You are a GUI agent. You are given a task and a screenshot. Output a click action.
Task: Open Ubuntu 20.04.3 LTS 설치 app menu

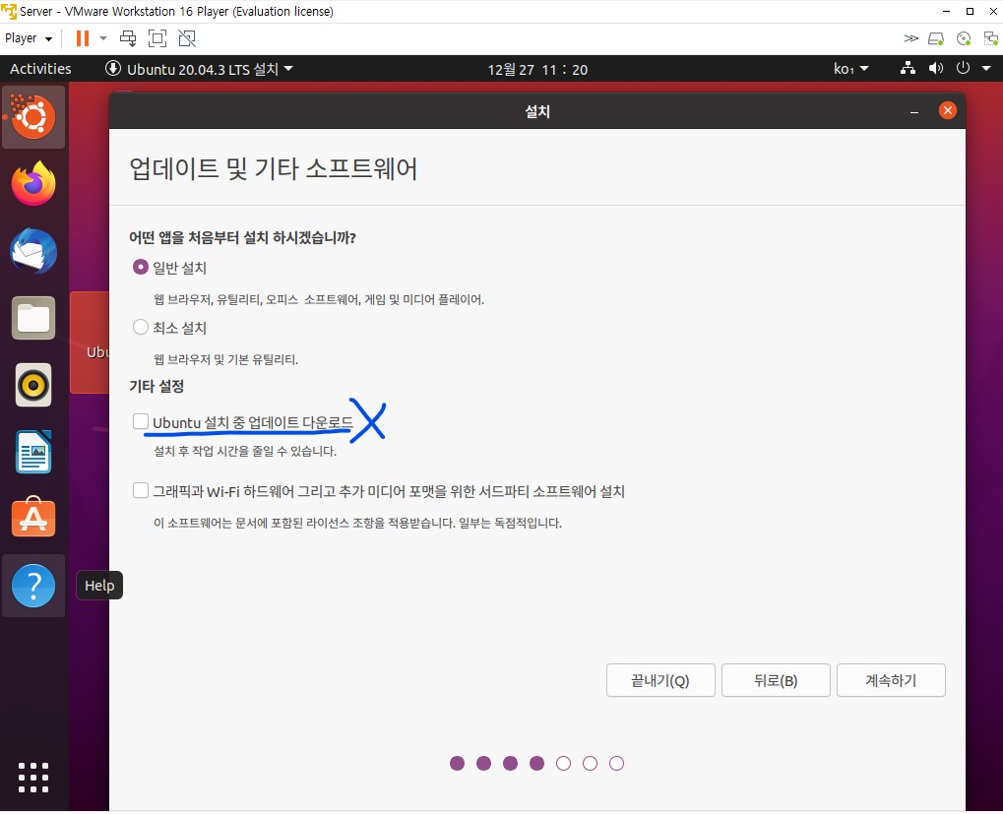199,69
